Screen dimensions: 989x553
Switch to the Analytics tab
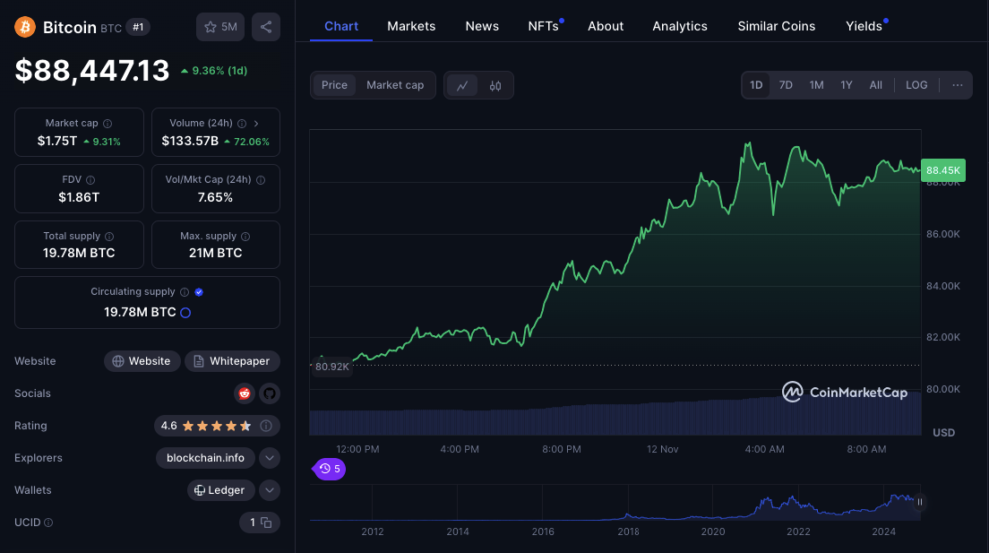pyautogui.click(x=680, y=26)
